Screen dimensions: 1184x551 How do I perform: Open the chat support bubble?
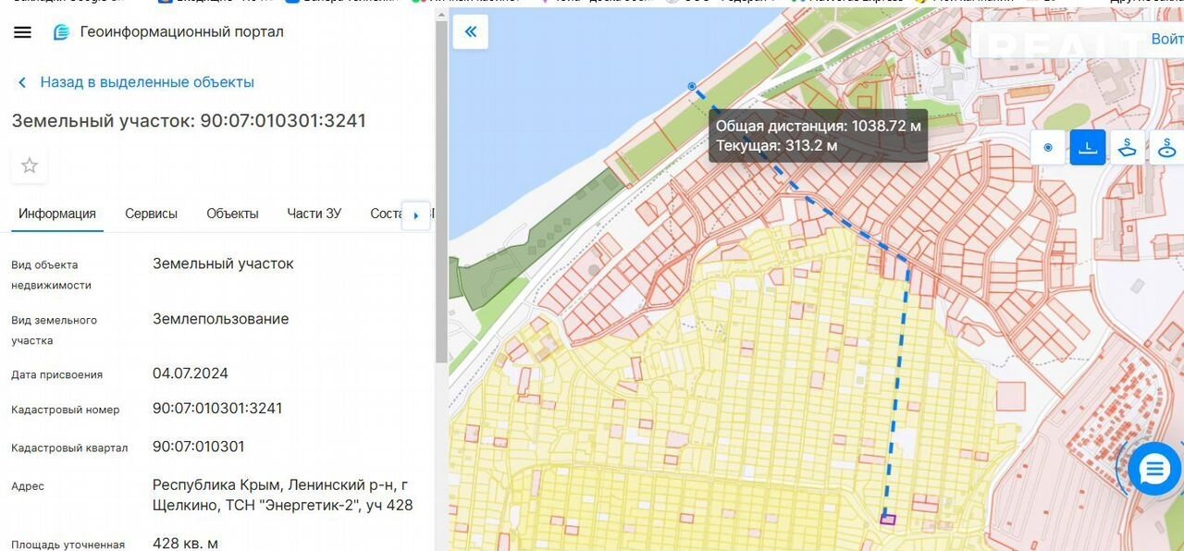pyautogui.click(x=1154, y=470)
